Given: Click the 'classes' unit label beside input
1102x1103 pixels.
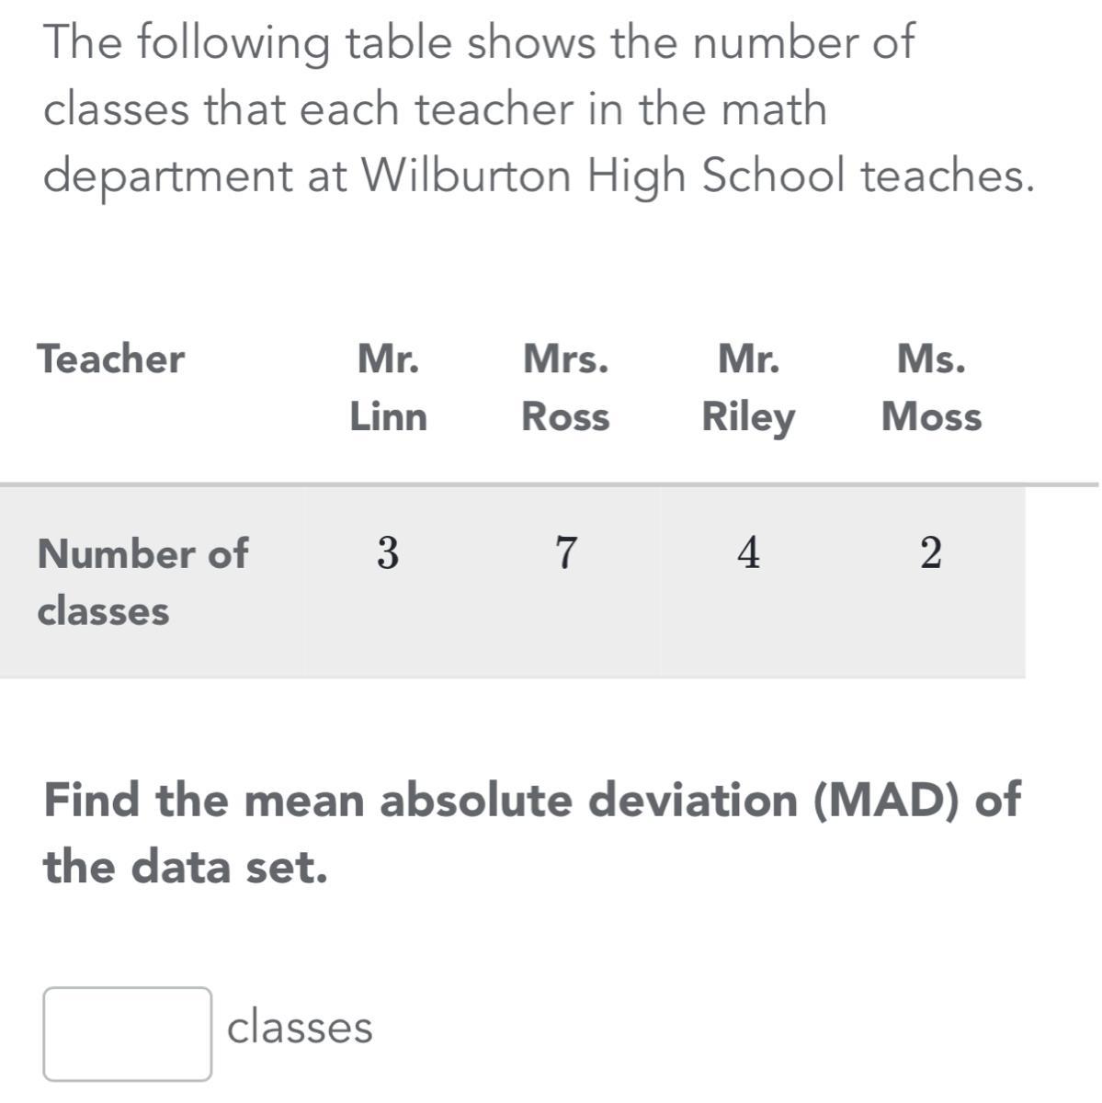Looking at the screenshot, I should (x=301, y=1028).
